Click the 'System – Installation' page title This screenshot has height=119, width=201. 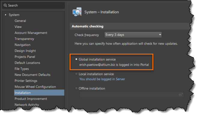click(101, 12)
